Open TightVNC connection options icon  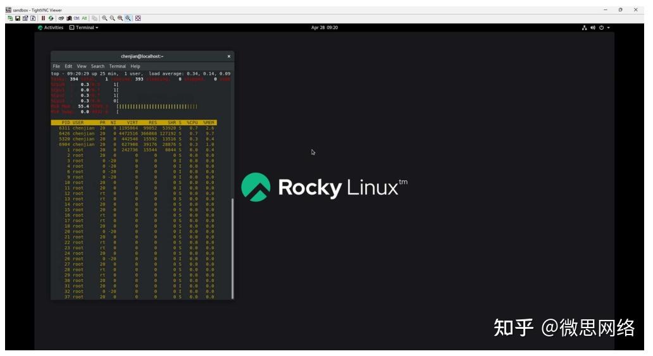(x=25, y=18)
